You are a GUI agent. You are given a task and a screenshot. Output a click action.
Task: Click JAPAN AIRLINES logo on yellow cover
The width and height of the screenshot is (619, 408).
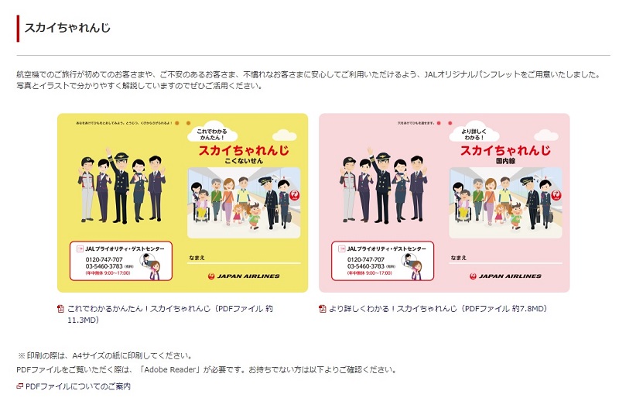244,276
